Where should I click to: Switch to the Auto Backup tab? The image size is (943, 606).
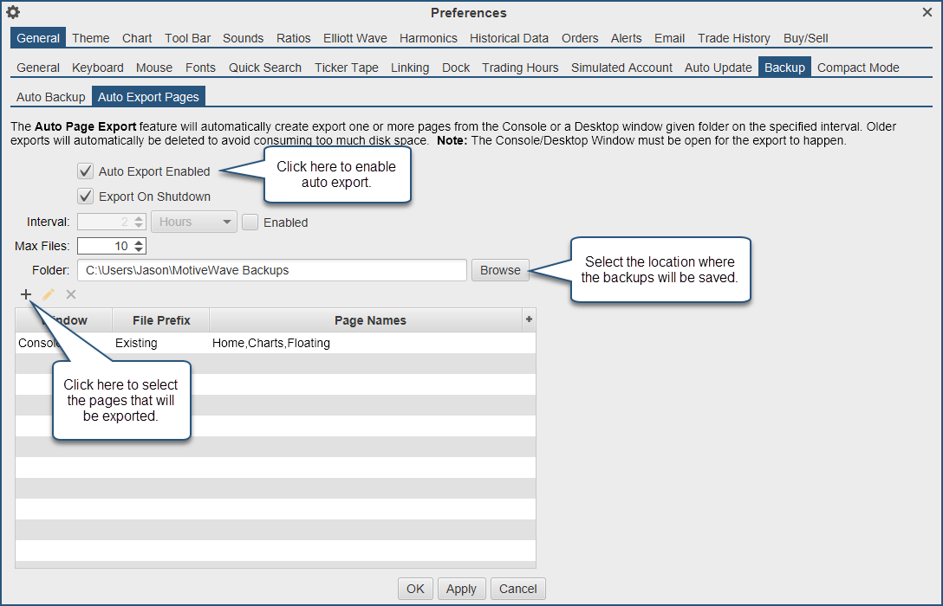coord(51,97)
